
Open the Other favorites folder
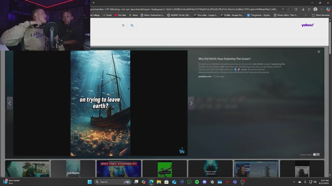[x=321, y=15]
